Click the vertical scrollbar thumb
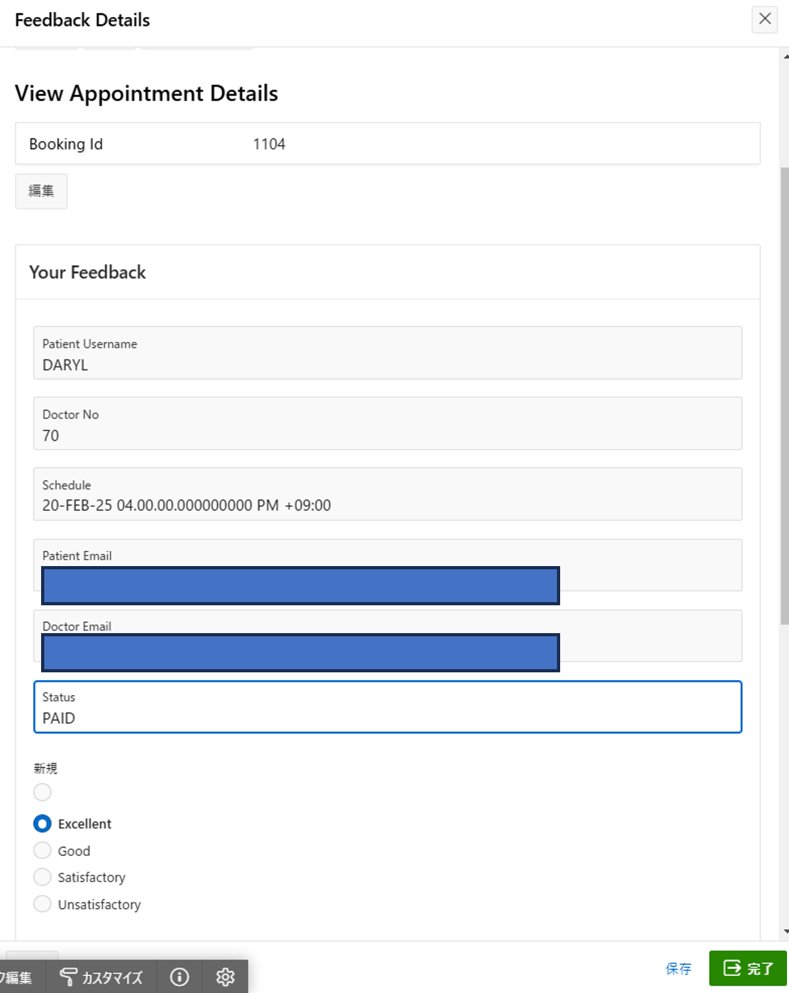The image size is (789, 993). point(785,395)
